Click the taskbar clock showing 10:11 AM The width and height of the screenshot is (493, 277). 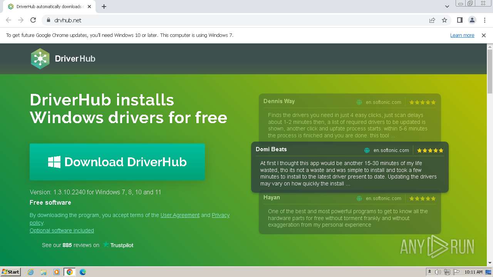(473, 272)
